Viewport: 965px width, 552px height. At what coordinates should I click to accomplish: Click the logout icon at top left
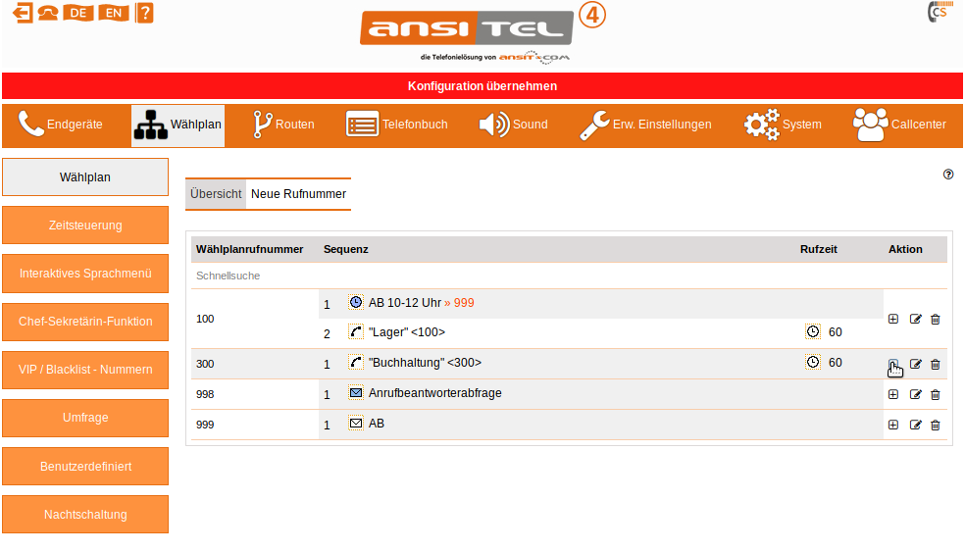coord(22,13)
